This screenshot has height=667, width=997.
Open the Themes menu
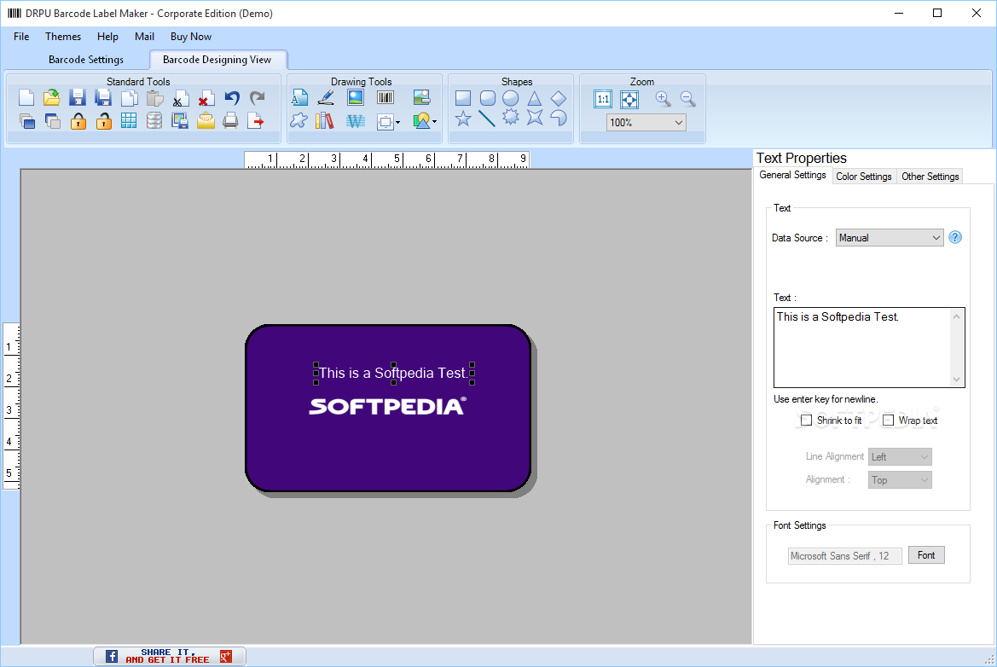click(x=63, y=36)
